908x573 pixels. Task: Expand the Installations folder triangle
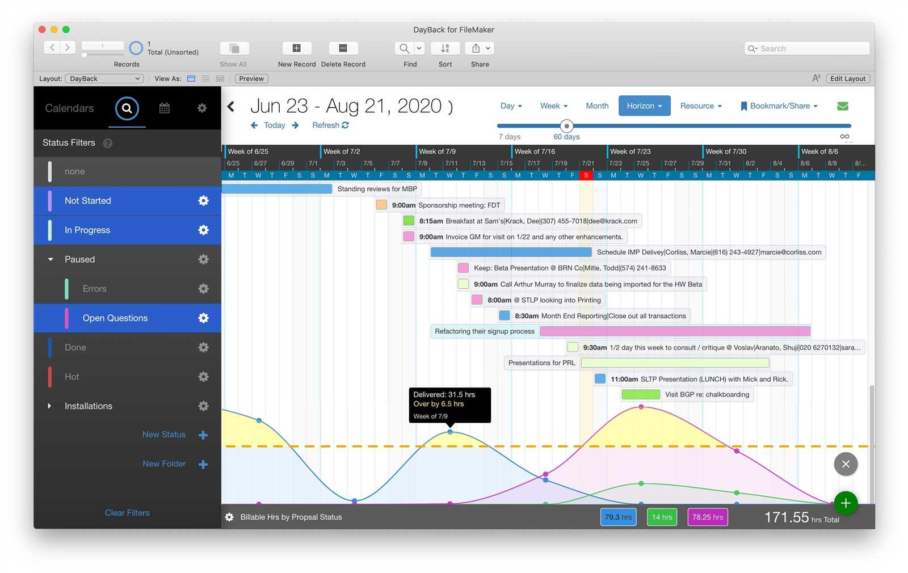tap(49, 406)
